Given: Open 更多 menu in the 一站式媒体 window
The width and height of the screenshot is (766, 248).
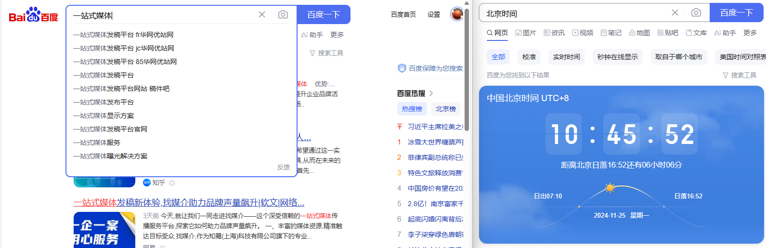Looking at the screenshot, I should pos(337,35).
